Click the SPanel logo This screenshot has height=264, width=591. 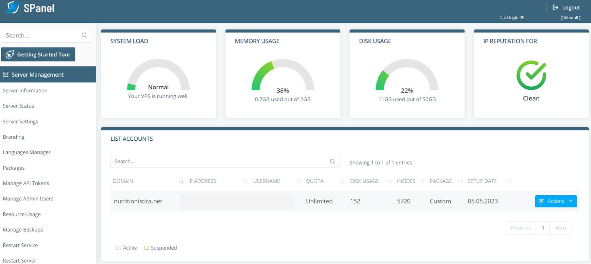30,8
